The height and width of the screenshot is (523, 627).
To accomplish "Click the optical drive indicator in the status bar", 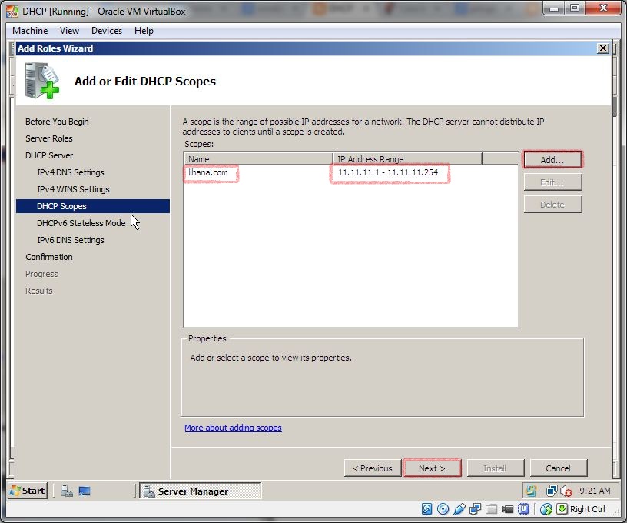I will [443, 509].
